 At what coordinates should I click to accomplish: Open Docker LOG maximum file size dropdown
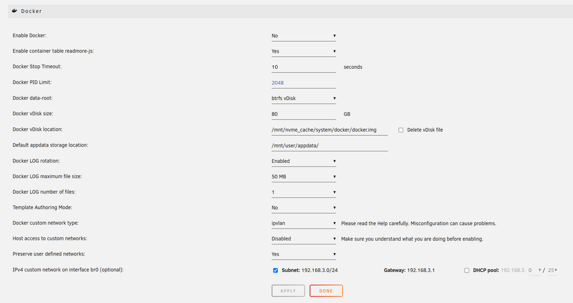point(303,177)
